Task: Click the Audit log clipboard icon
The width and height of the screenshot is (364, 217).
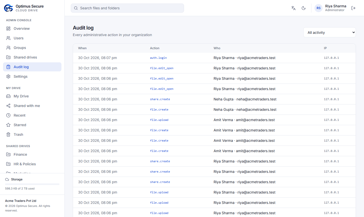Action: (x=8, y=67)
